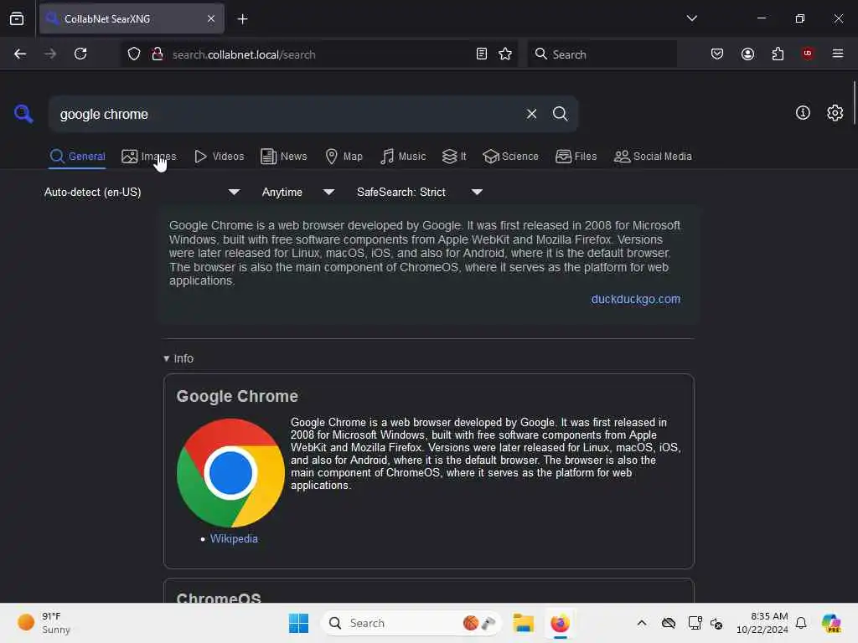Focus the Firefox toolbar Search box
The height and width of the screenshot is (643, 858).
click(602, 54)
